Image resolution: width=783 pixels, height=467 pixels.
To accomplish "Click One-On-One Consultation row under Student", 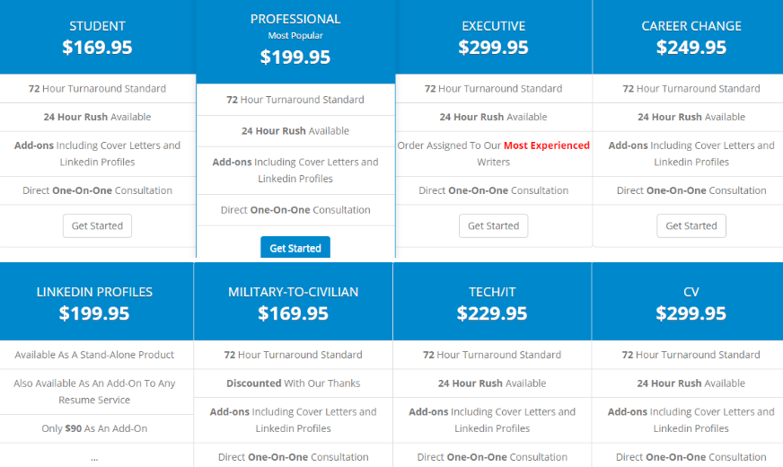I will (97, 190).
